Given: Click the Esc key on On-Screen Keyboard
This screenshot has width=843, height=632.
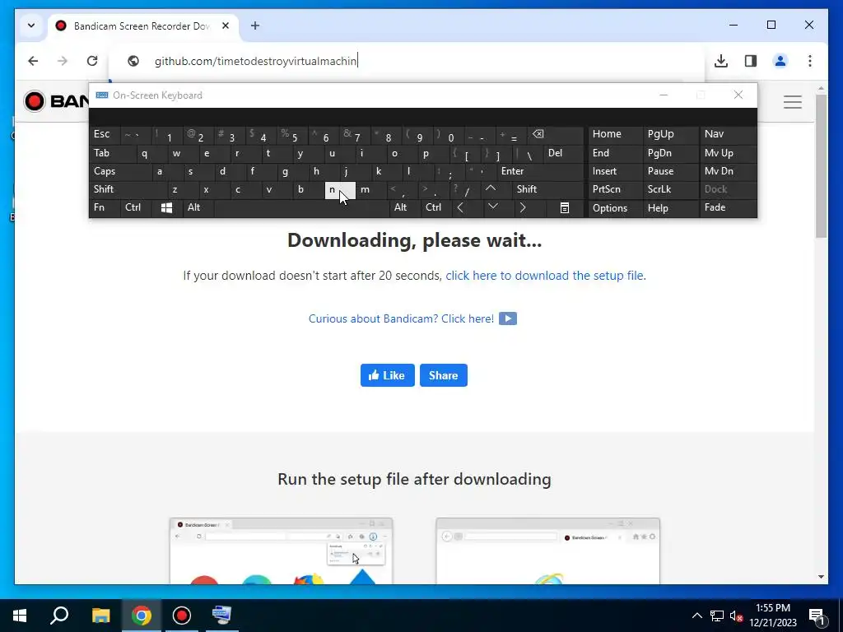Looking at the screenshot, I should tap(105, 134).
